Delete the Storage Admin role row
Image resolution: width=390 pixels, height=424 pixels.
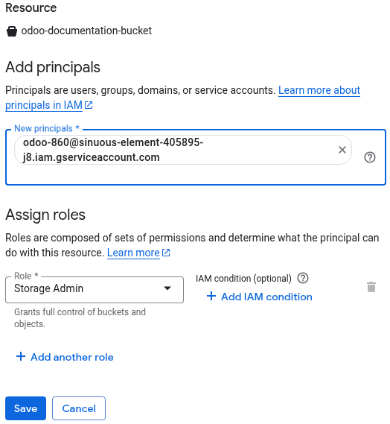(x=371, y=287)
